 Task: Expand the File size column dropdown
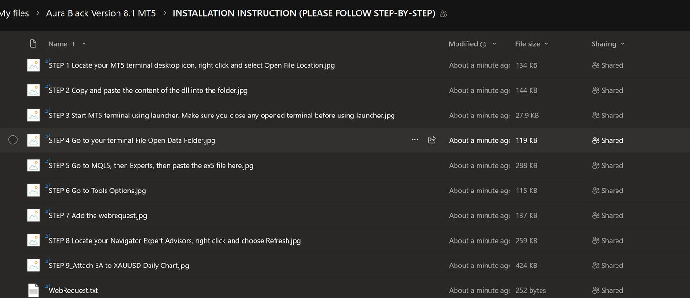[x=546, y=44]
